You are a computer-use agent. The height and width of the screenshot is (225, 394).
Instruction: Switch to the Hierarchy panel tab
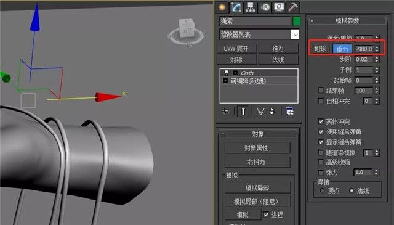click(250, 7)
